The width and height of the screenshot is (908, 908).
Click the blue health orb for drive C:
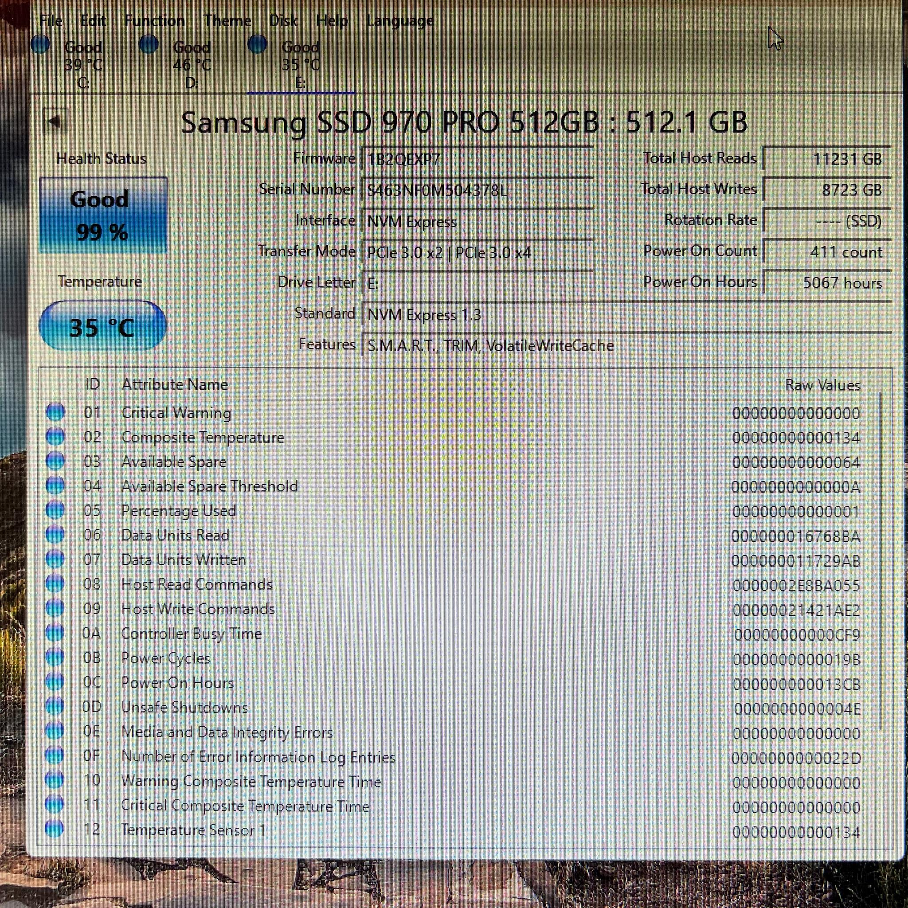[40, 45]
